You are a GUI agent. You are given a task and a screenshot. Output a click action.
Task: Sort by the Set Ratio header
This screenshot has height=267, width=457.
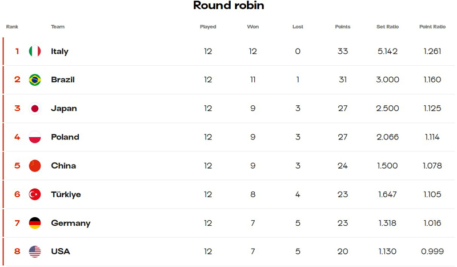[387, 26]
